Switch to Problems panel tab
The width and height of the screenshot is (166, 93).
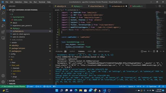tap(61, 51)
